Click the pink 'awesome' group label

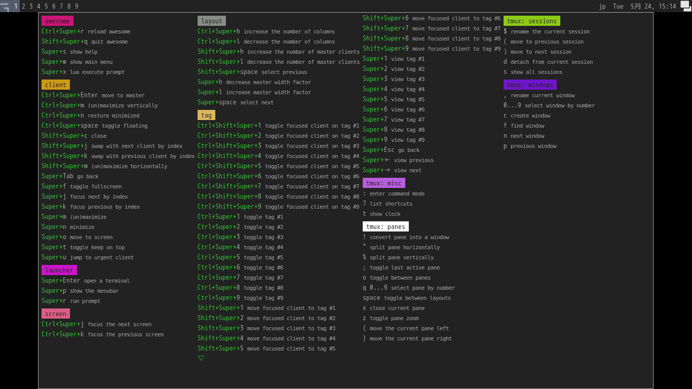coord(57,21)
